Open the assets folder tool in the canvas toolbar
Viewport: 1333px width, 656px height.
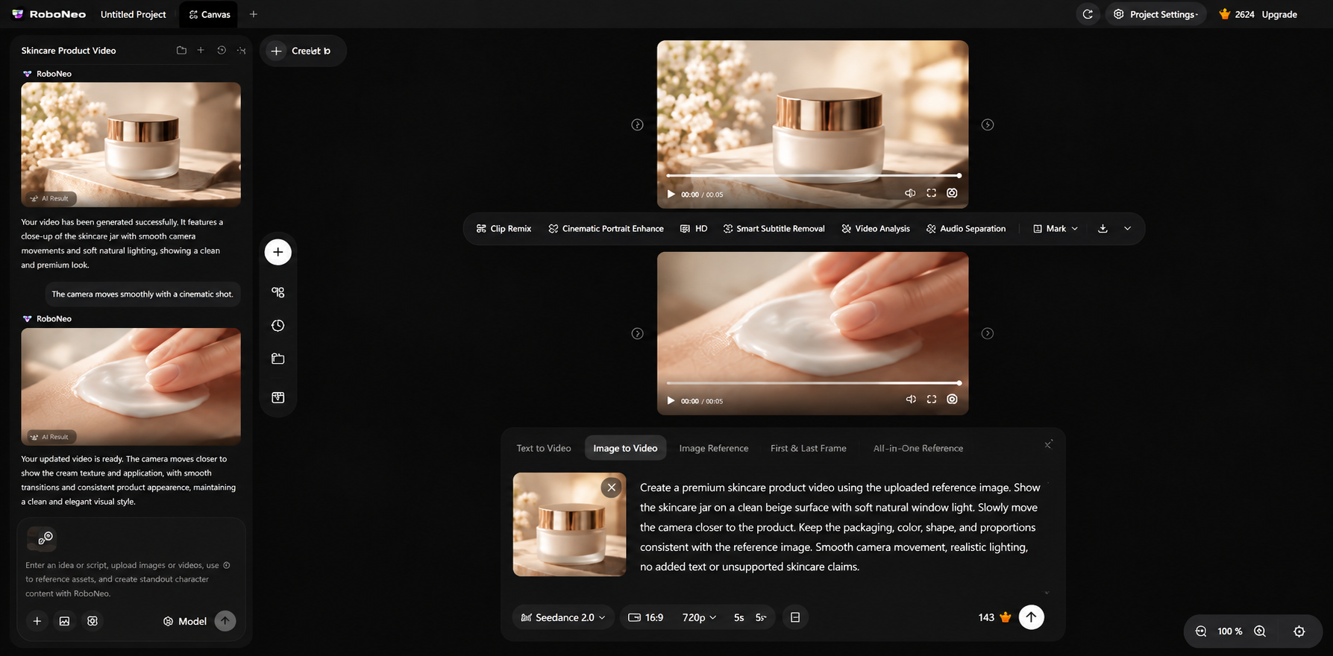pos(277,359)
